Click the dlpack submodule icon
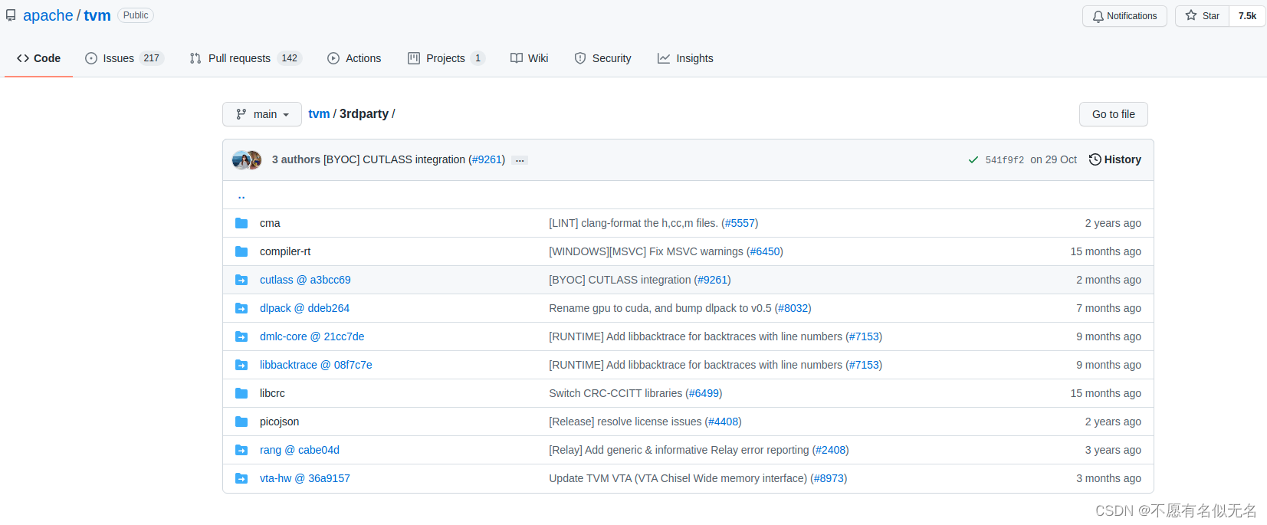 241,308
